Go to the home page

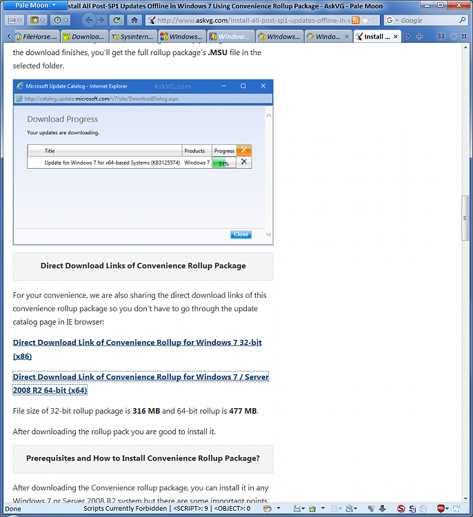pyautogui.click(x=134, y=21)
